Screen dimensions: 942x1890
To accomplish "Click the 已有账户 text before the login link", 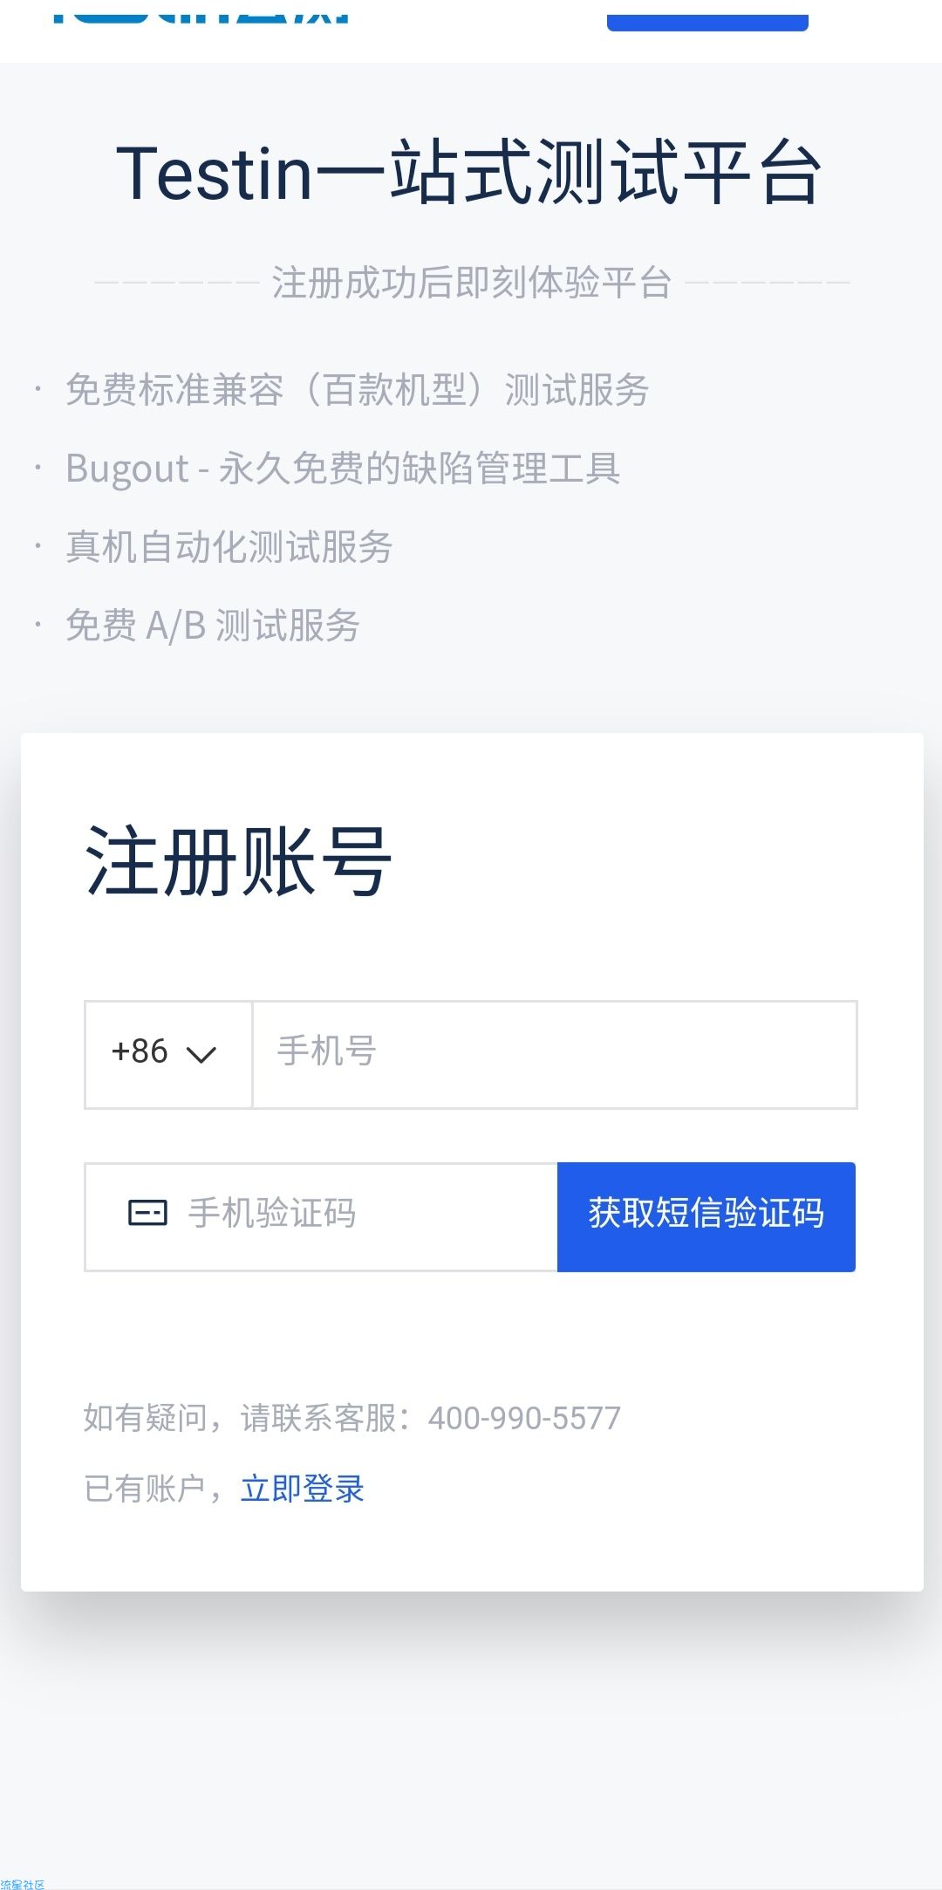I will click(x=144, y=1489).
